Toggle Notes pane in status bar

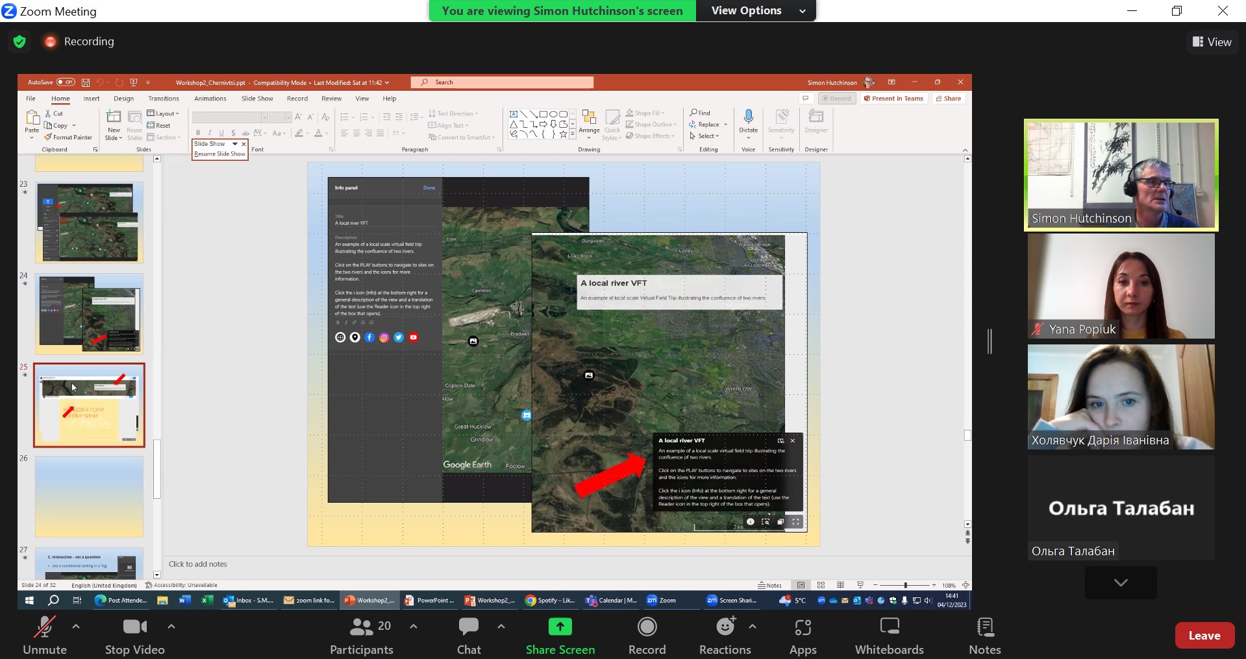[x=769, y=585]
